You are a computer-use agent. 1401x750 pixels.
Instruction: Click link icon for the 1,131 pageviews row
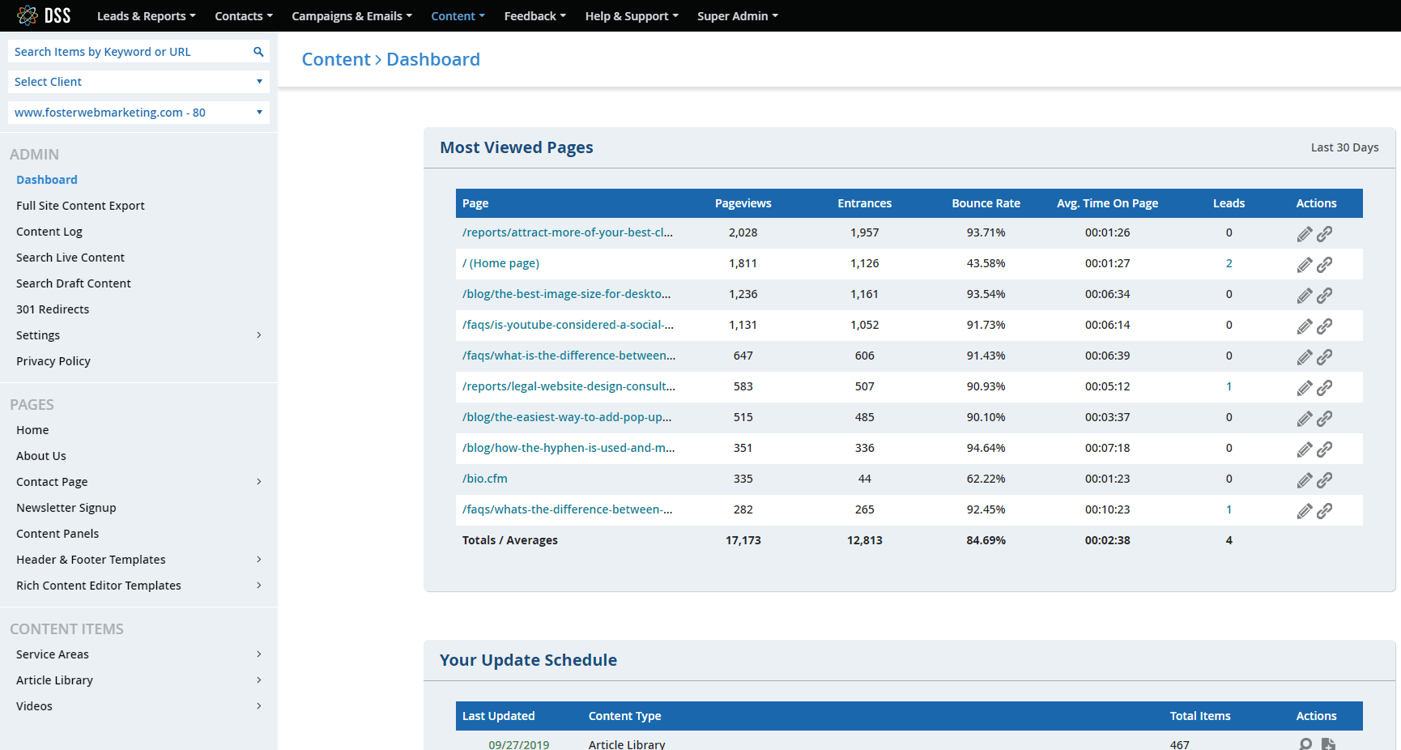[x=1324, y=326]
